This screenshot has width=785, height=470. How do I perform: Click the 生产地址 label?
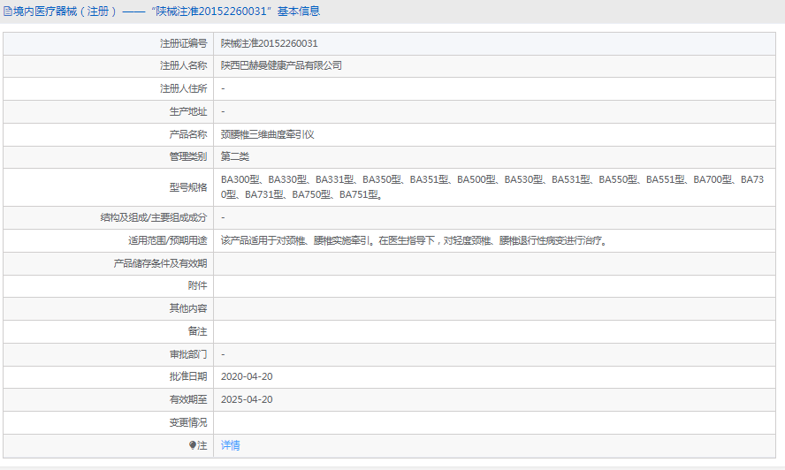coord(187,111)
